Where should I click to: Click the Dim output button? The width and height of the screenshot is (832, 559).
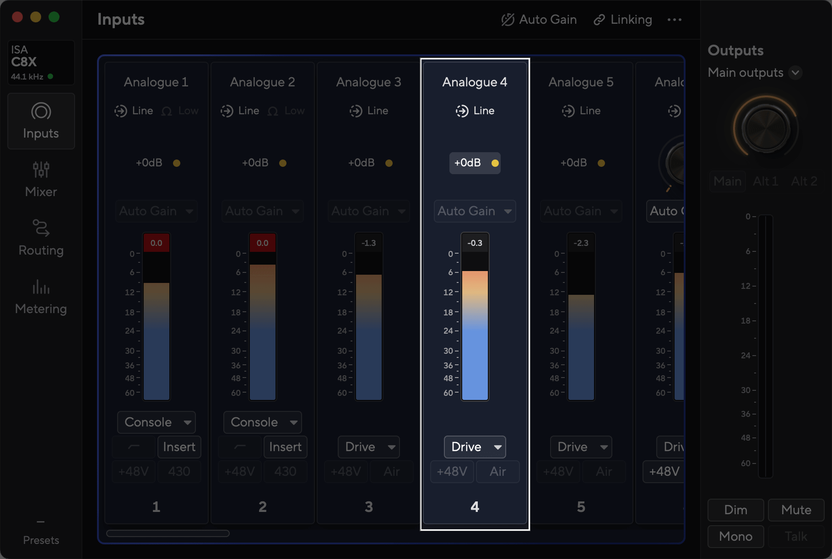pyautogui.click(x=735, y=510)
